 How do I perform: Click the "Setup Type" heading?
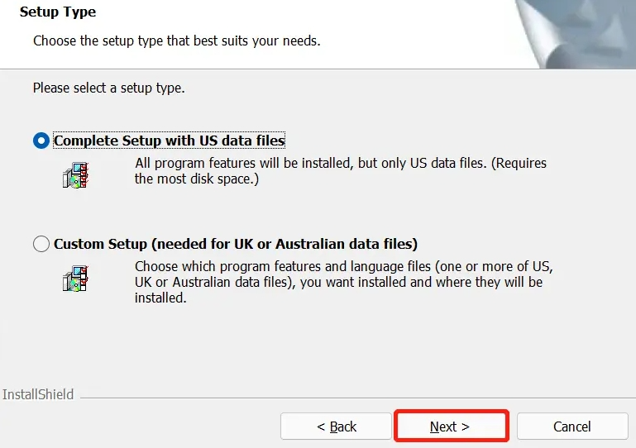pyautogui.click(x=58, y=12)
